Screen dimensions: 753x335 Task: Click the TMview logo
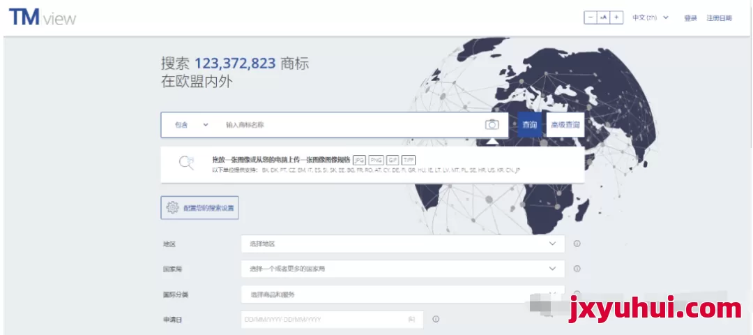43,17
